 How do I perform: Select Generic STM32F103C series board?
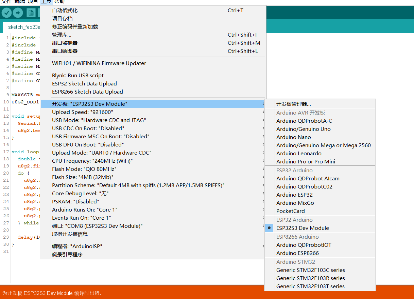(320, 270)
